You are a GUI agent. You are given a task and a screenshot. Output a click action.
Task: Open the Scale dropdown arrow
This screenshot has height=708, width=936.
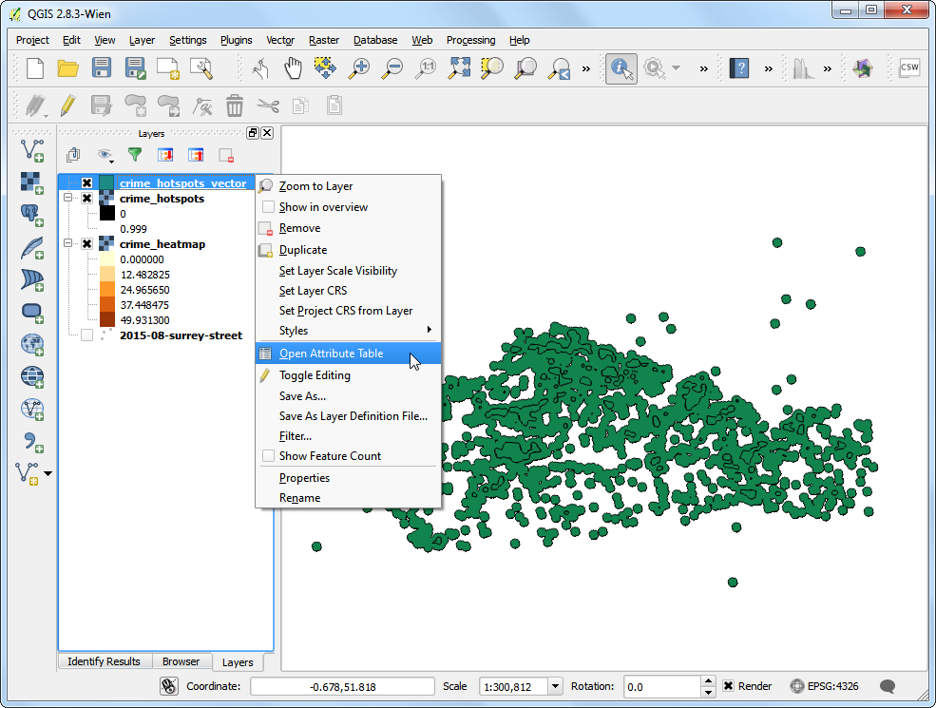pos(555,686)
